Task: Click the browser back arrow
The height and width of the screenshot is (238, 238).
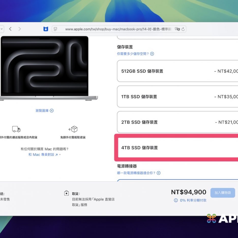Action: 10,29
